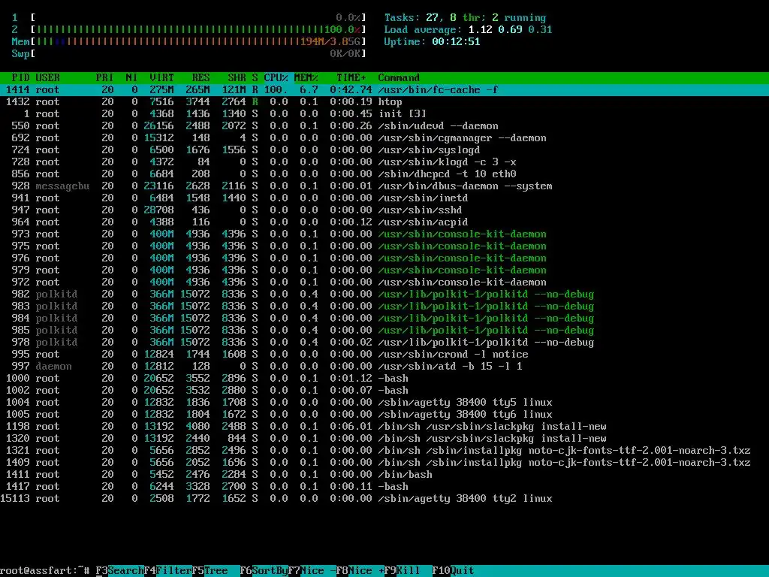Sort by the PRI column header
The width and height of the screenshot is (769, 577).
[x=105, y=77]
